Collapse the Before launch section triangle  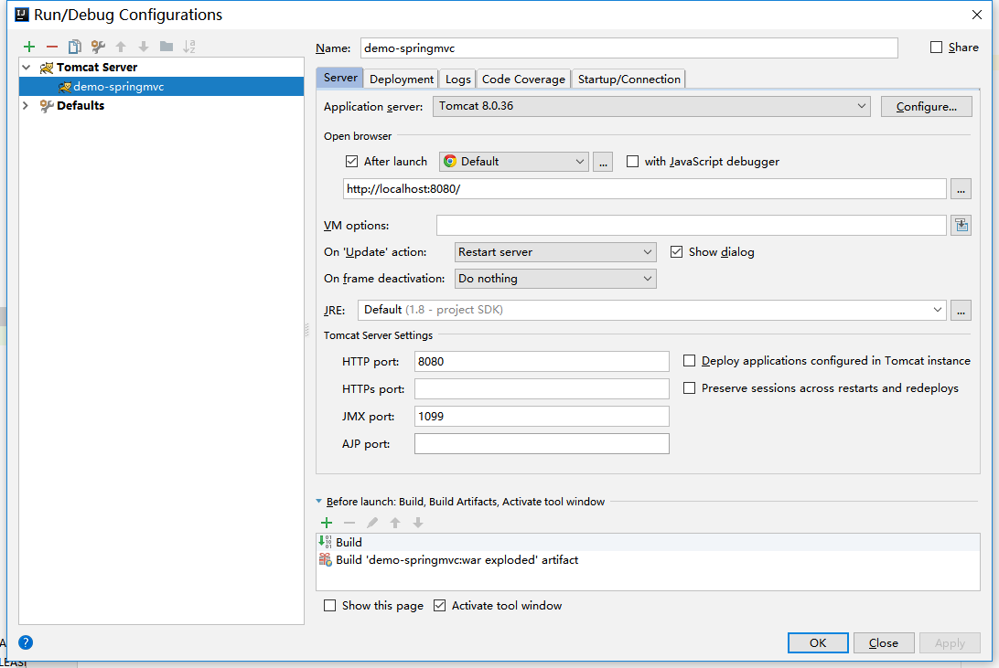(319, 502)
